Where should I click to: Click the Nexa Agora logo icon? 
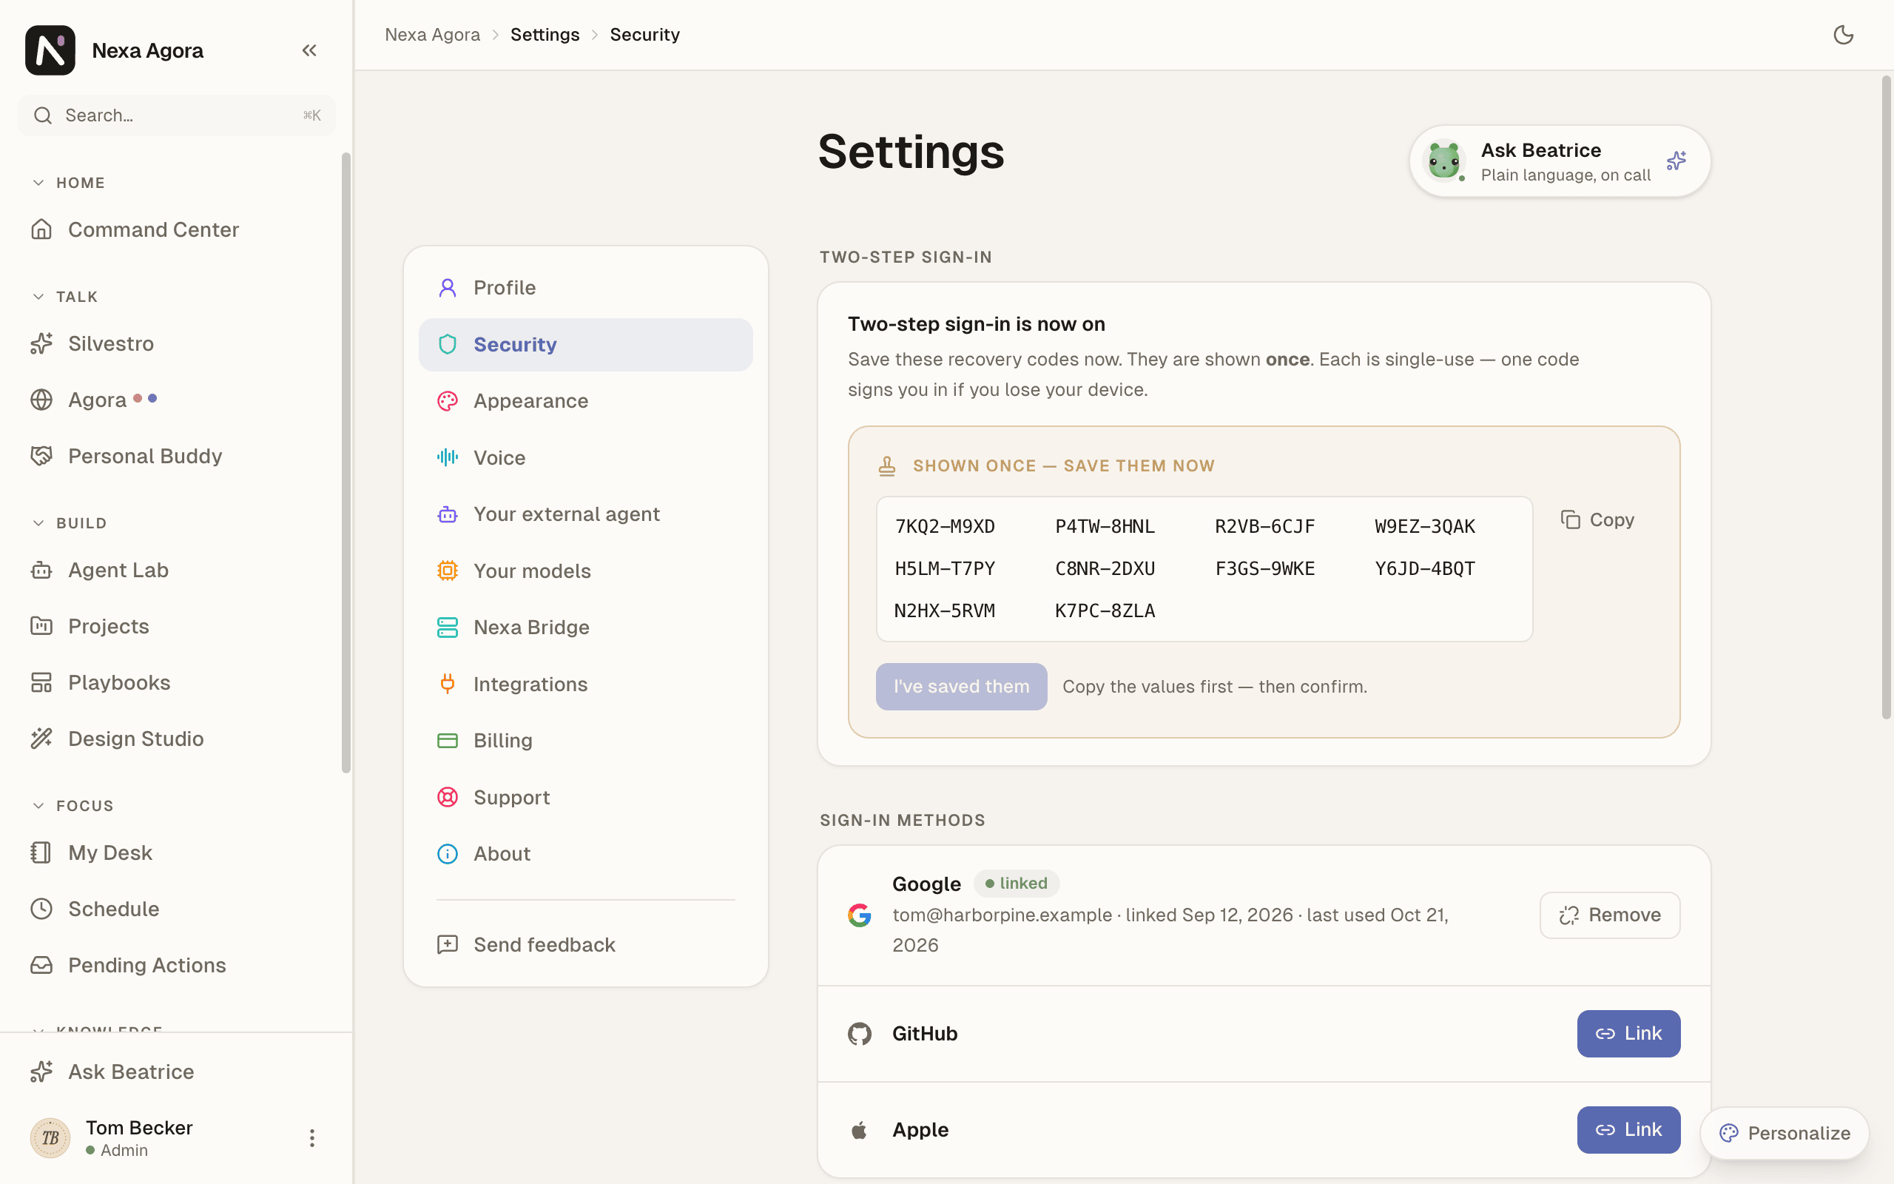pyautogui.click(x=50, y=50)
